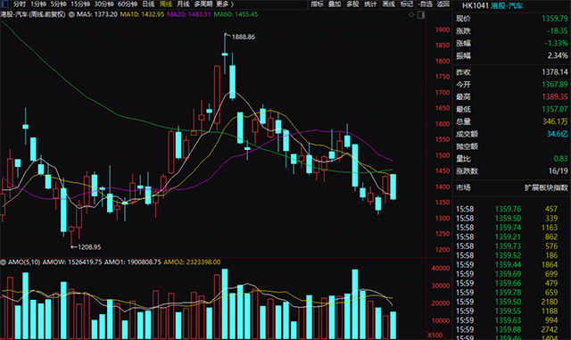
Task: Switch to 日线 daily chart tab
Action: (x=148, y=4)
